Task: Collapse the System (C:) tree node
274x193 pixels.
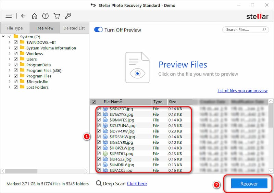Action: tap(3, 37)
